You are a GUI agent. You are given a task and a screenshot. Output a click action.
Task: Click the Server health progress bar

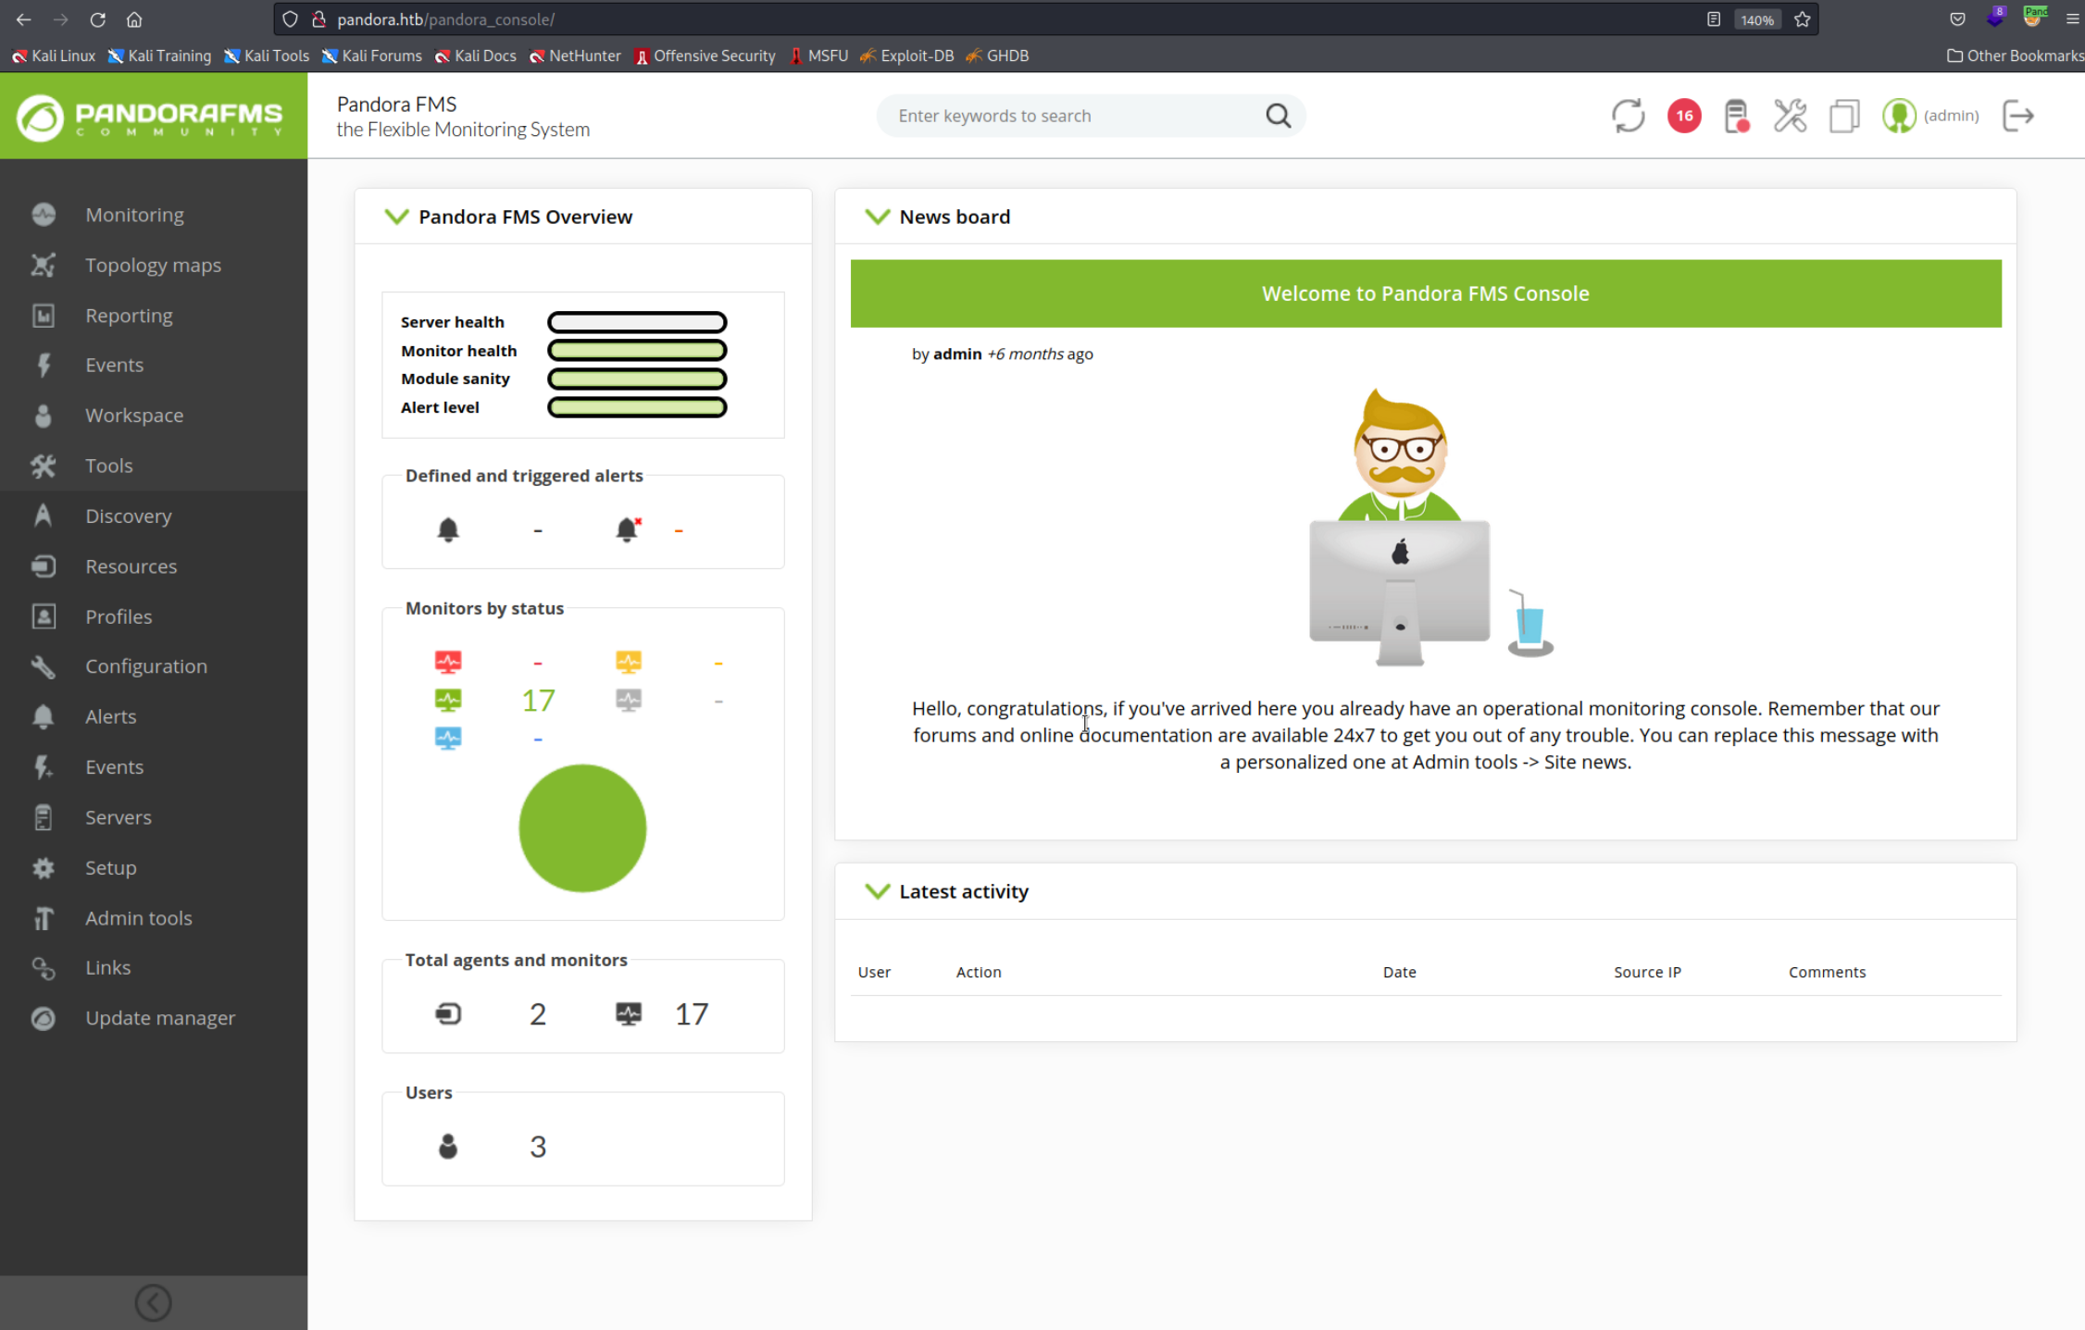(x=637, y=322)
